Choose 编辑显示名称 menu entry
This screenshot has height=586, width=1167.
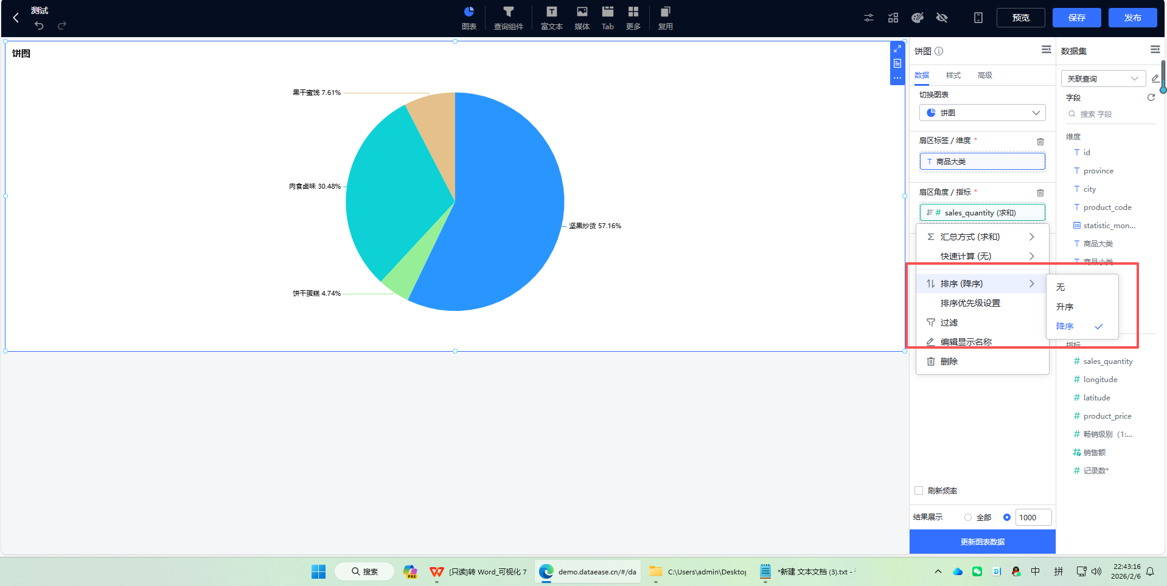click(x=983, y=342)
